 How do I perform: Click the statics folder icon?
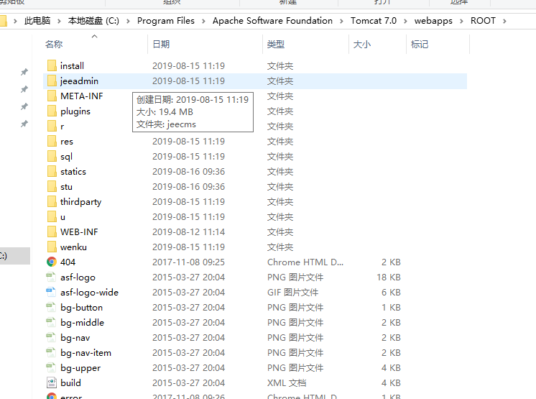(x=52, y=171)
